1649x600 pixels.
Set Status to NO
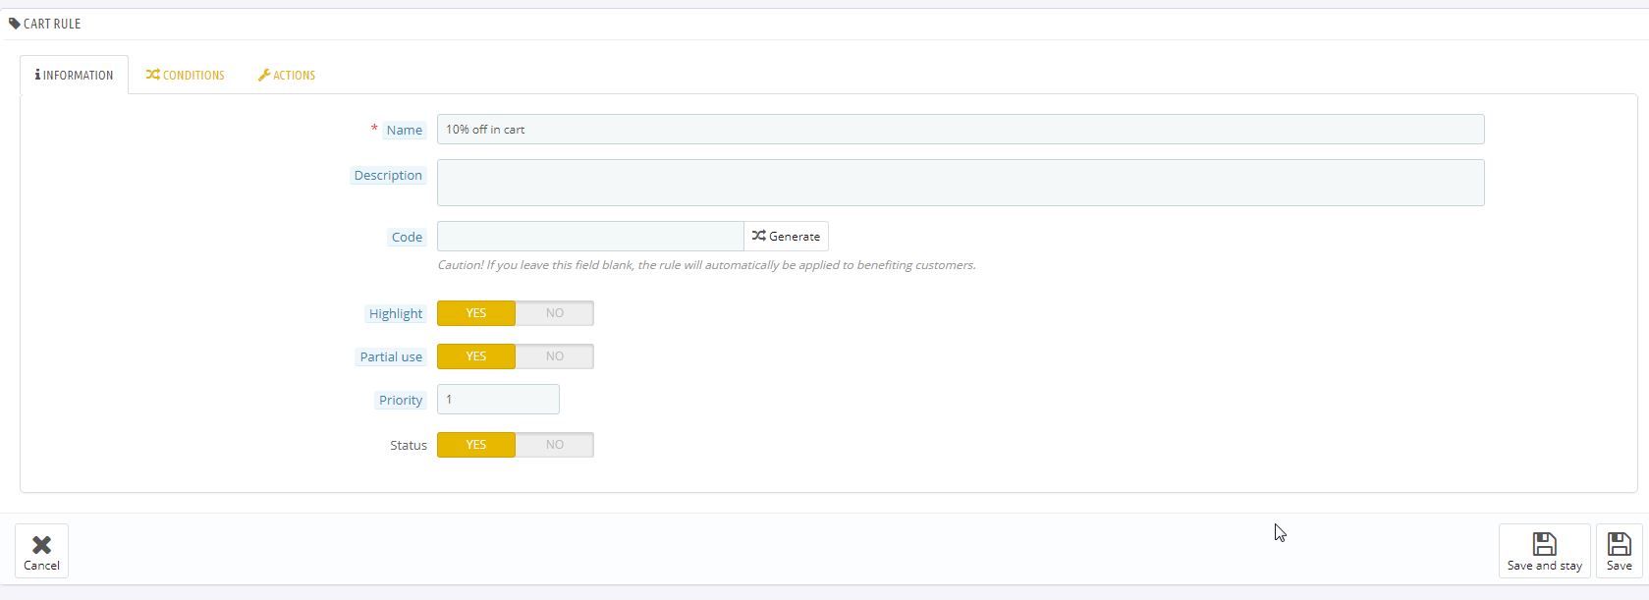(554, 445)
